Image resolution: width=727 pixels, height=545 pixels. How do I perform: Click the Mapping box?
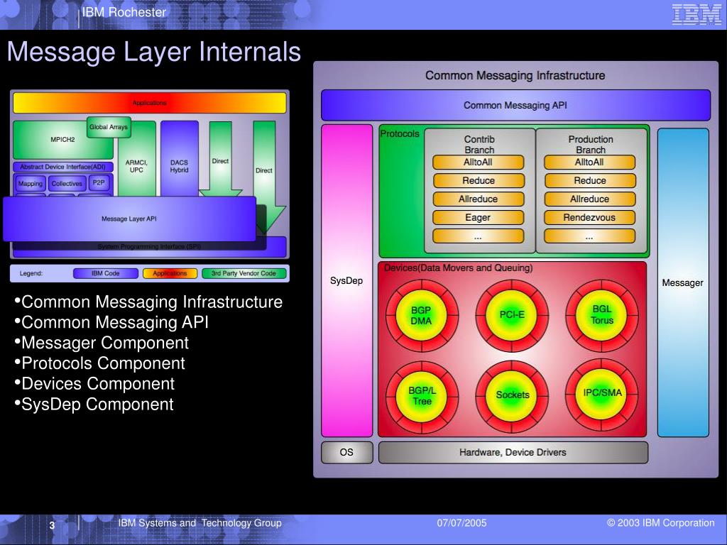pos(31,184)
